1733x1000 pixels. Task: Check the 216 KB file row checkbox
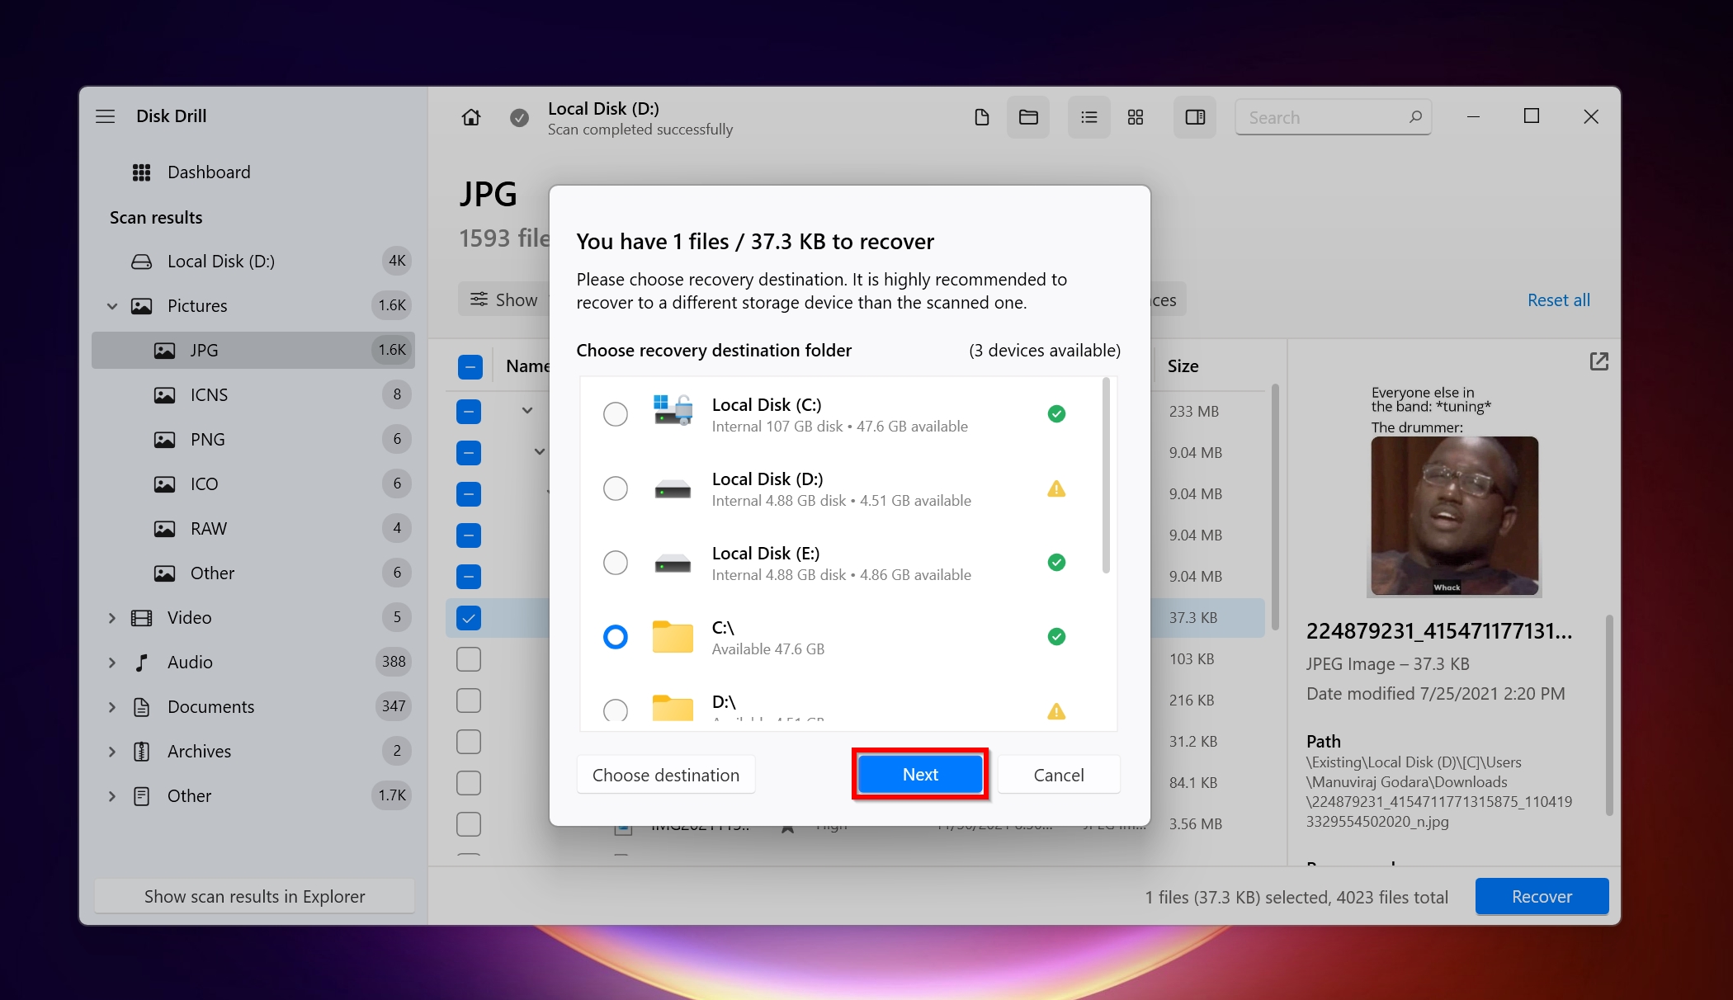(469, 700)
